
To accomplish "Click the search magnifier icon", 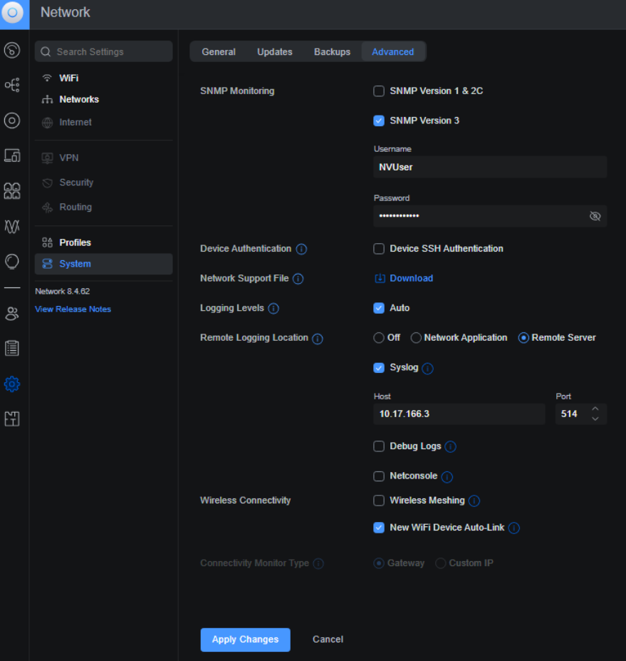I will tap(46, 52).
